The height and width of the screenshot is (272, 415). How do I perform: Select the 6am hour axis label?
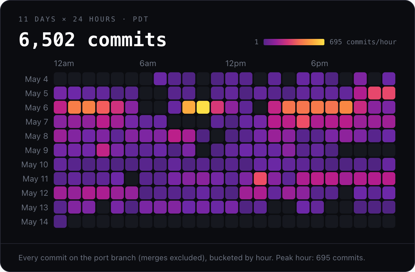(148, 64)
